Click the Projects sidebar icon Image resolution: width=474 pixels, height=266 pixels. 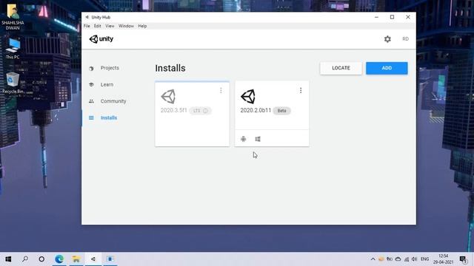pos(91,69)
